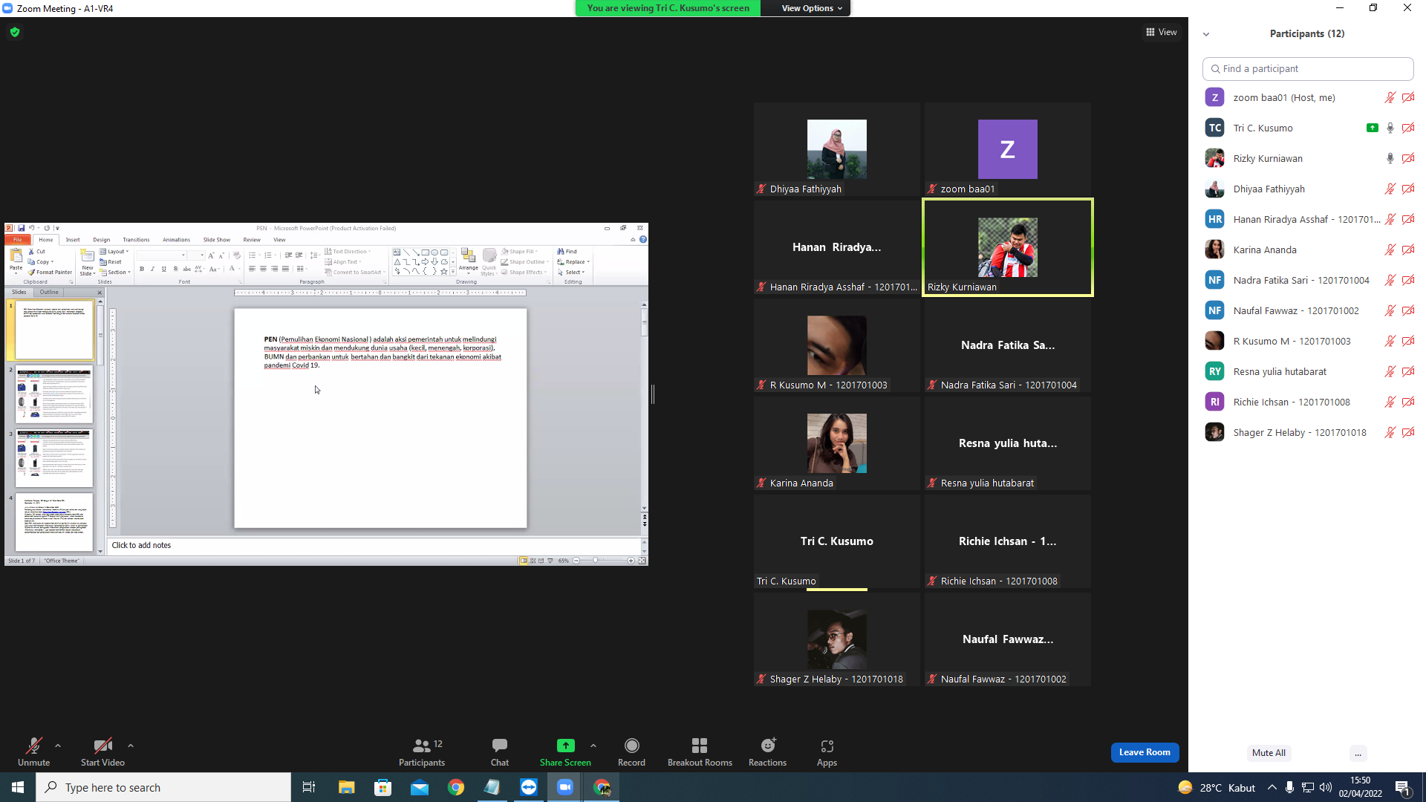Switch to the Insert tab in PowerPoint
The image size is (1426, 802).
tap(73, 240)
